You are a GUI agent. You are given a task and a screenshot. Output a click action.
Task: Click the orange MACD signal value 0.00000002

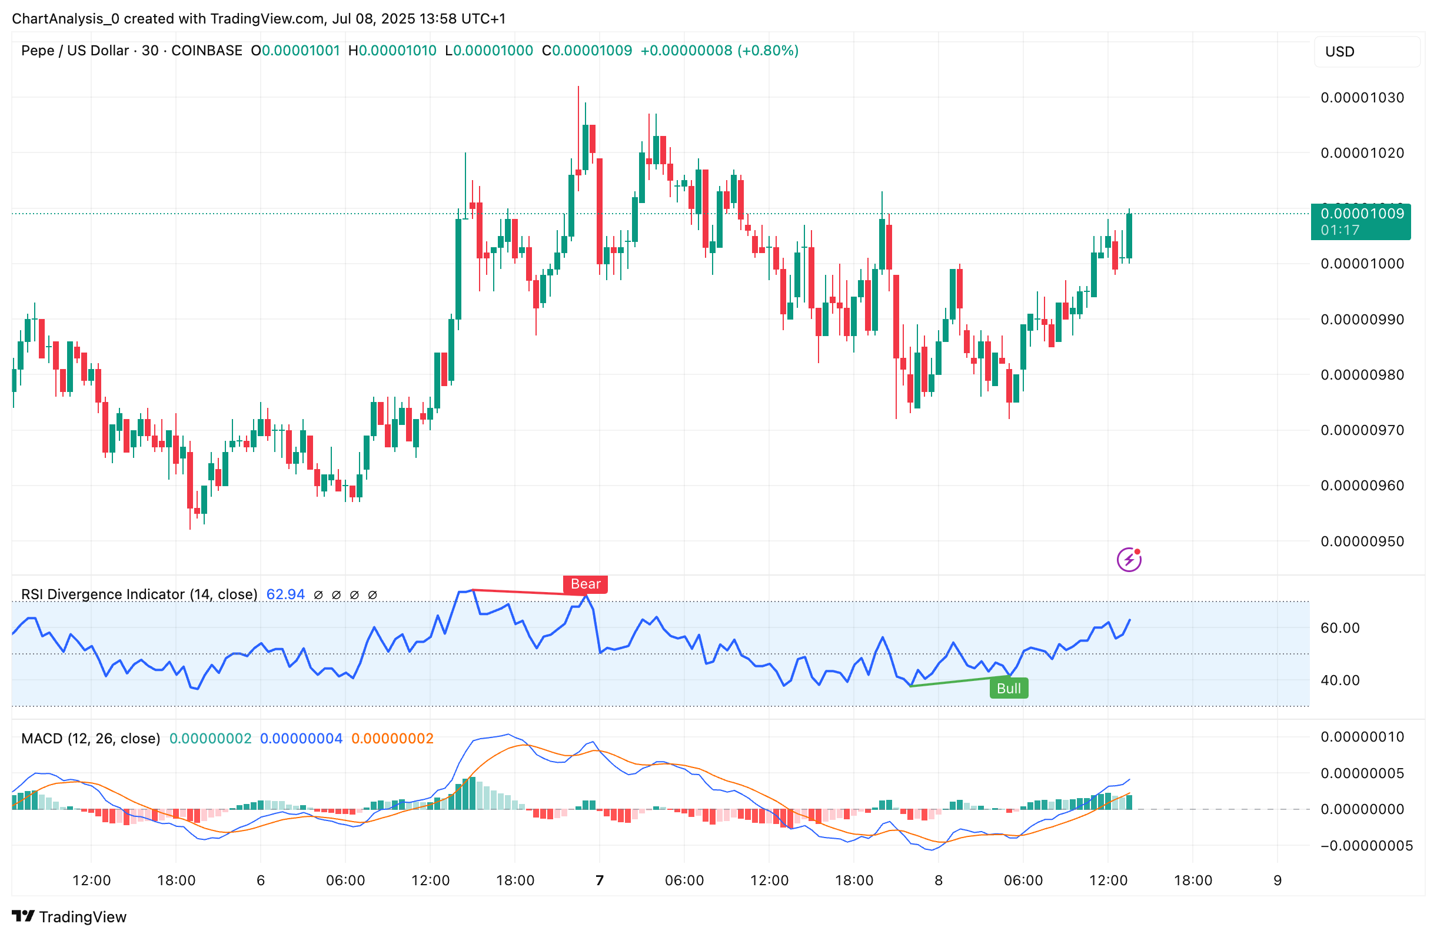tap(392, 739)
